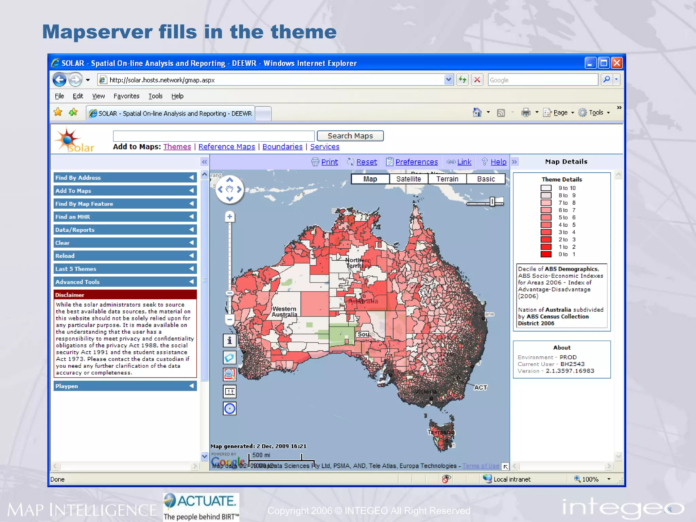Click the popup blocker status bar icon

pos(446,479)
